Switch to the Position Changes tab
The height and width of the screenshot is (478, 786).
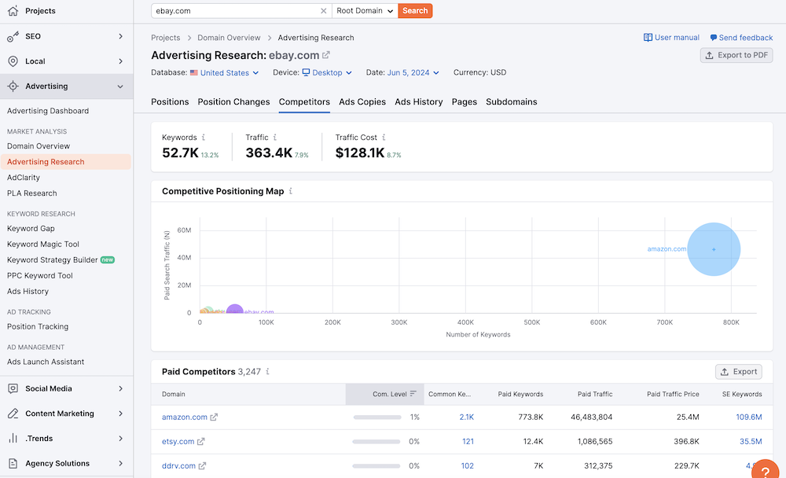tap(233, 102)
